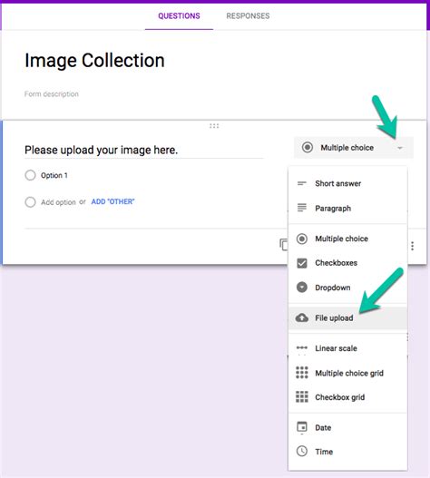This screenshot has height=478, width=430.
Task: Select File upload question type
Action: pyautogui.click(x=347, y=318)
